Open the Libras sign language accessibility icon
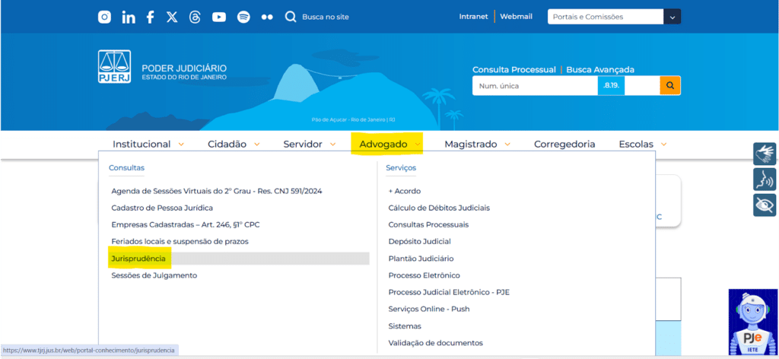Screen dimensions: 779x359 coord(764,154)
